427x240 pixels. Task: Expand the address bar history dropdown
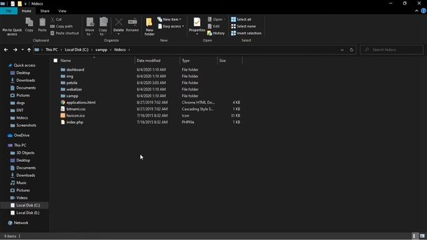(342, 50)
